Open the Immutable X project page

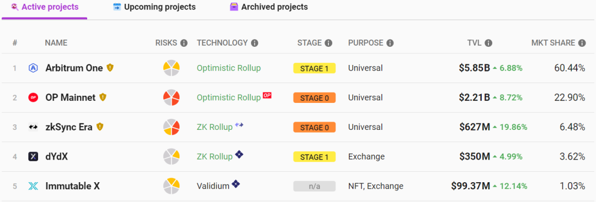pos(73,186)
